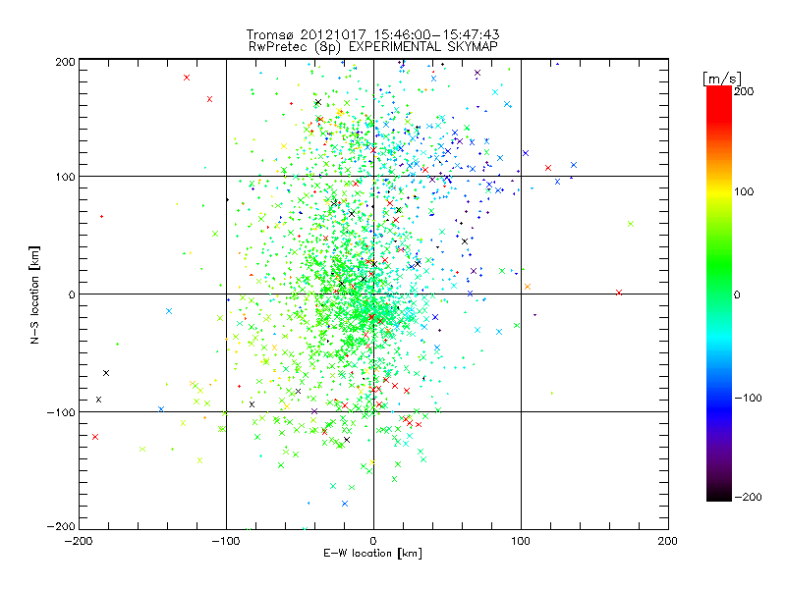This screenshot has height=589, width=786.
Task: Click the colorbar tick label "-100"
Action: tap(748, 398)
